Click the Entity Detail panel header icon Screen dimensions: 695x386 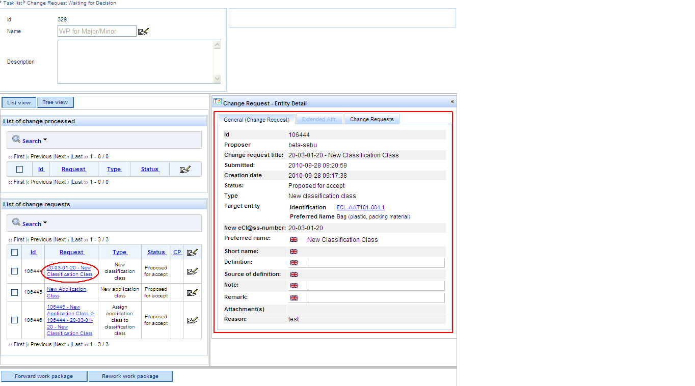pyautogui.click(x=217, y=102)
